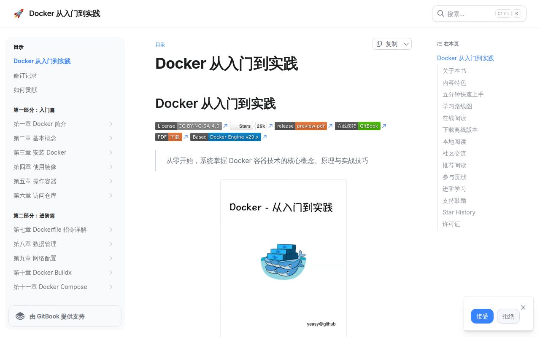The height and width of the screenshot is (337, 540).
Task: Jump to 许可证 section
Action: [451, 224]
